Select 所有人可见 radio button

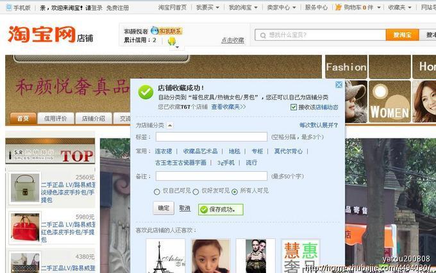click(x=235, y=192)
